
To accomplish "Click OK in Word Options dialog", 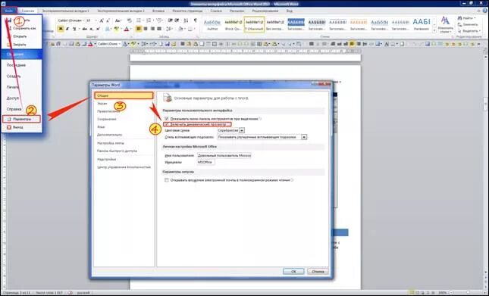I will coord(293,272).
